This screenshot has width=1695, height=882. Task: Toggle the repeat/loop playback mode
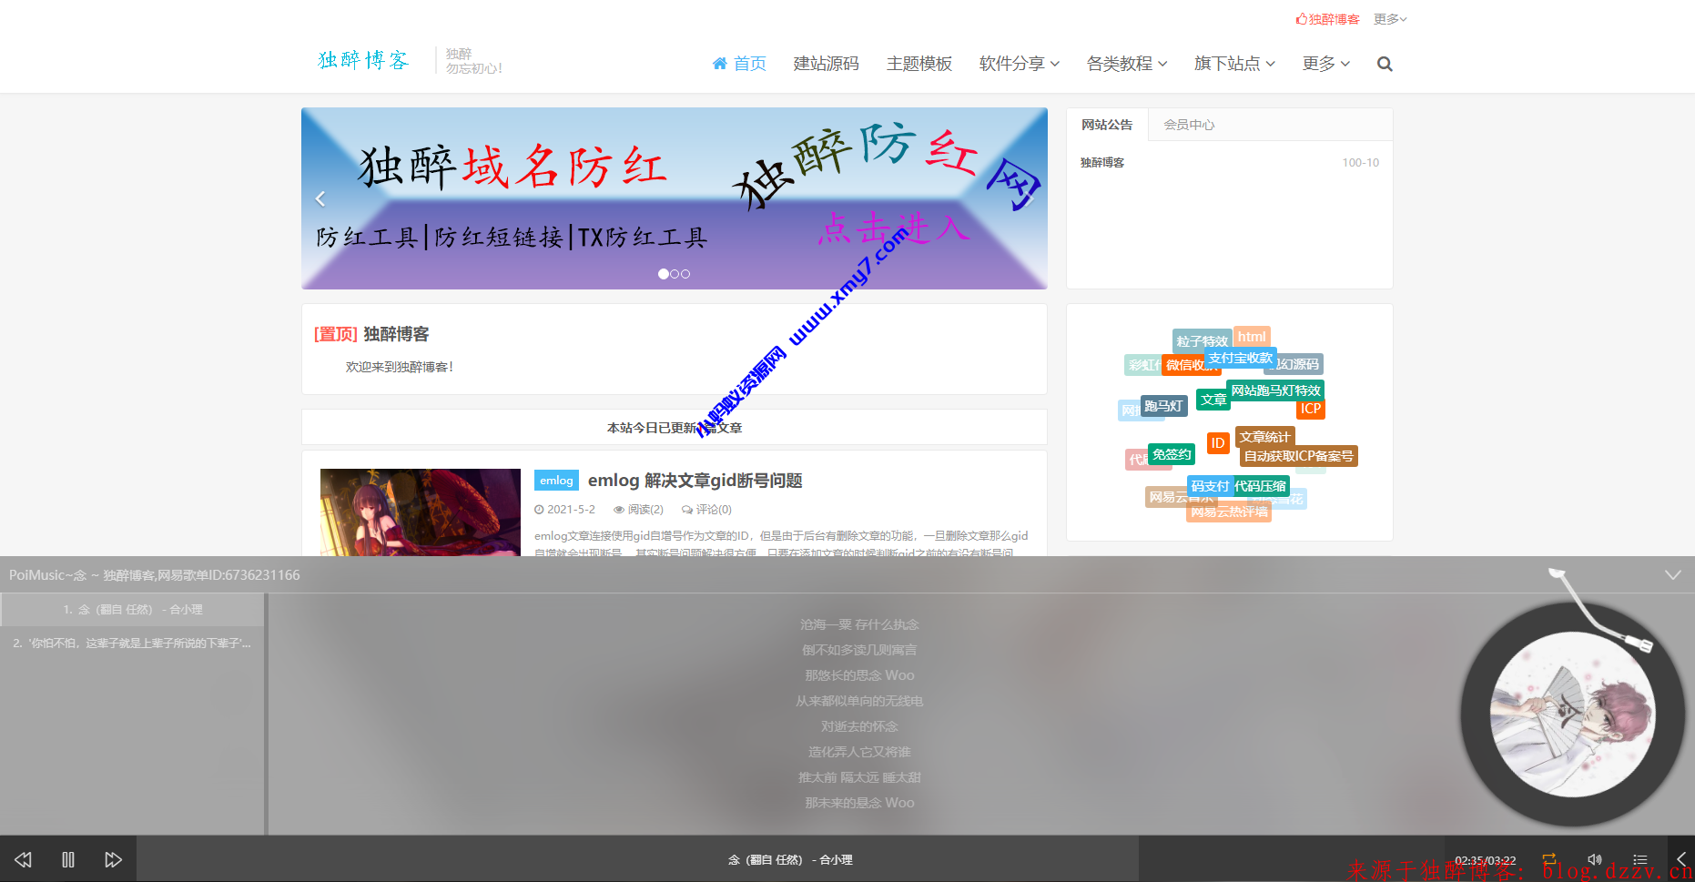coord(1548,858)
